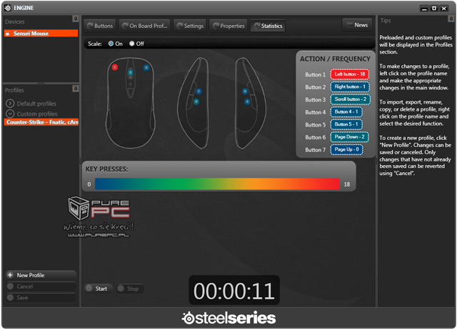Click button 7 marker on left side view
Viewport: 457px width, 330px height.
coord(199,91)
